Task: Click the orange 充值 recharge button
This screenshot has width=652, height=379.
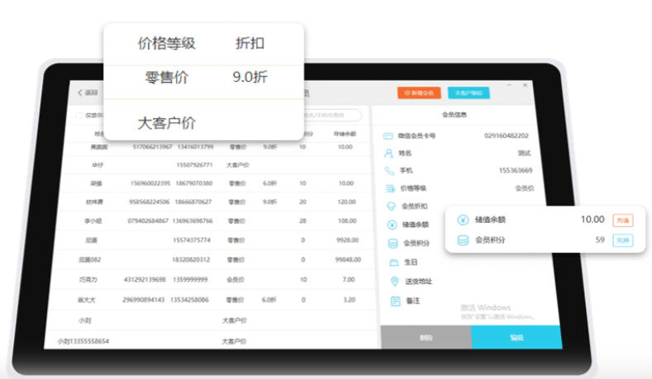Action: point(622,220)
